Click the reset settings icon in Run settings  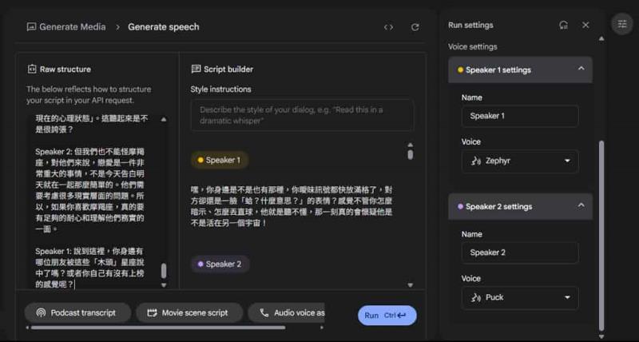pos(563,26)
